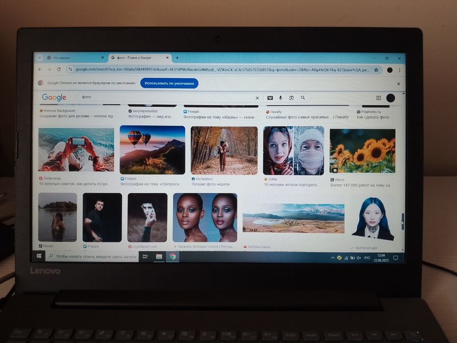Click the search field containing 'фото'
The height and width of the screenshot is (343, 457).
(x=166, y=98)
